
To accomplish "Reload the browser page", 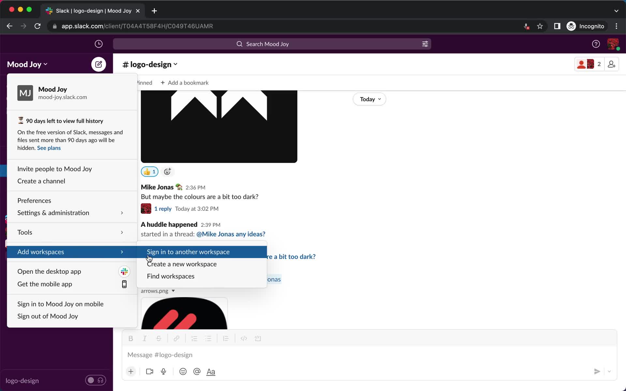I will 37,26.
